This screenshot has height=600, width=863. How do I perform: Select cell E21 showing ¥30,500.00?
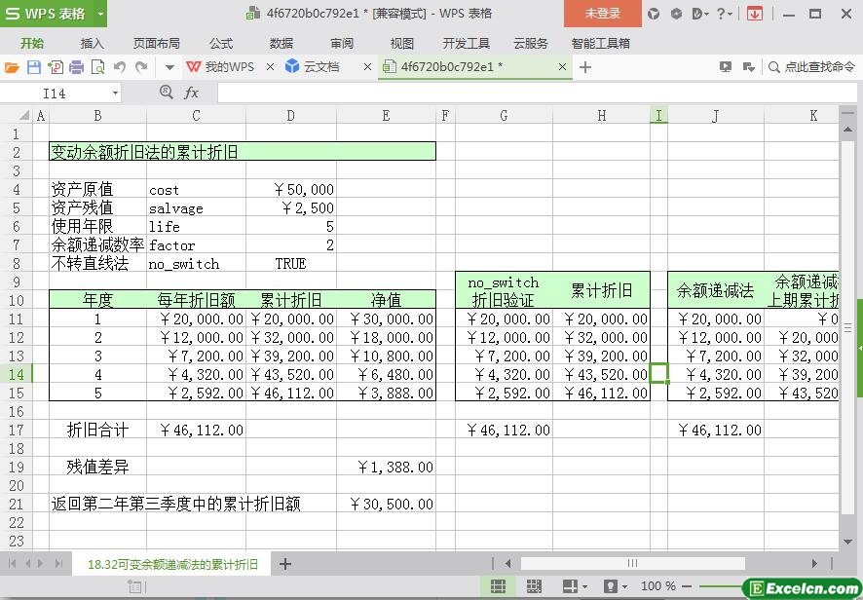386,504
